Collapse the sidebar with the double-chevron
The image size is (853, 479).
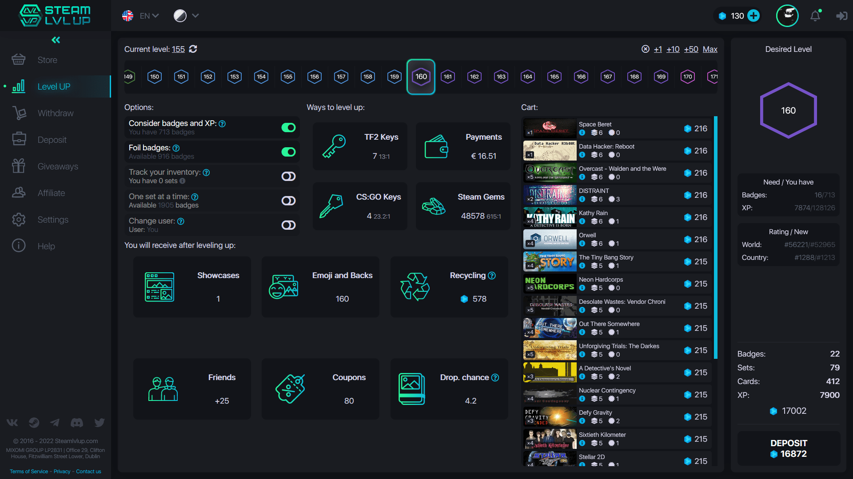(x=56, y=40)
